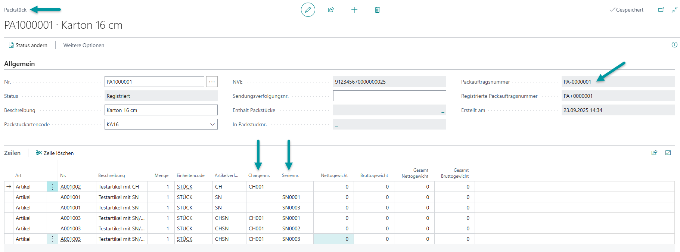Click the plus icon to create new
The image size is (680, 252).
[x=354, y=10]
